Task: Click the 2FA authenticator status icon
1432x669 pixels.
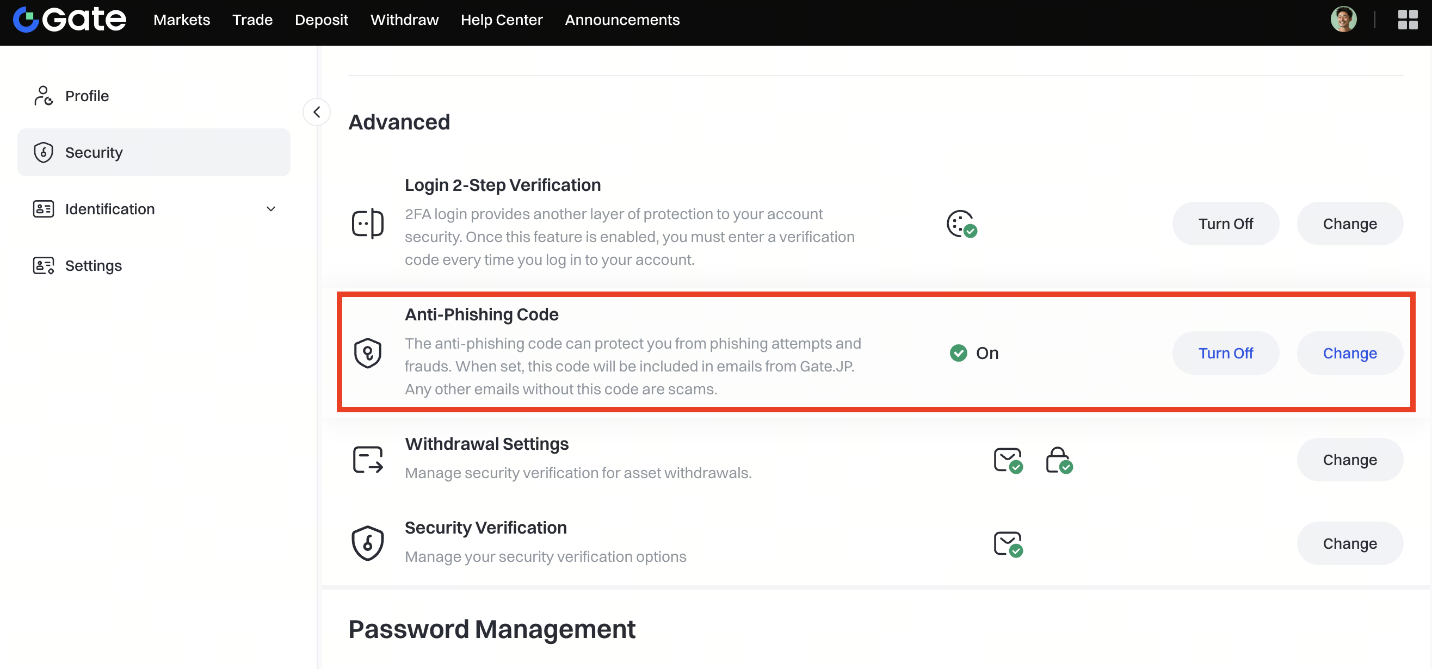Action: pos(961,224)
